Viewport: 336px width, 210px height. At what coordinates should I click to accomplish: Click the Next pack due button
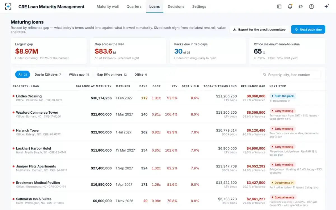(x=308, y=29)
